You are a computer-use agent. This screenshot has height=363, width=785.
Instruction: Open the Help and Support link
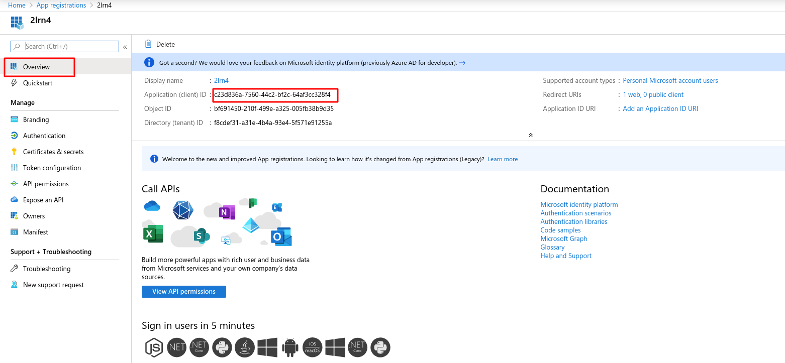(566, 256)
